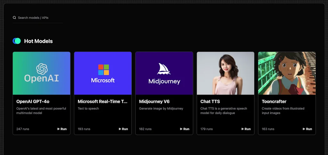
Task: Click the Chat TTS title
Action: (x=210, y=102)
